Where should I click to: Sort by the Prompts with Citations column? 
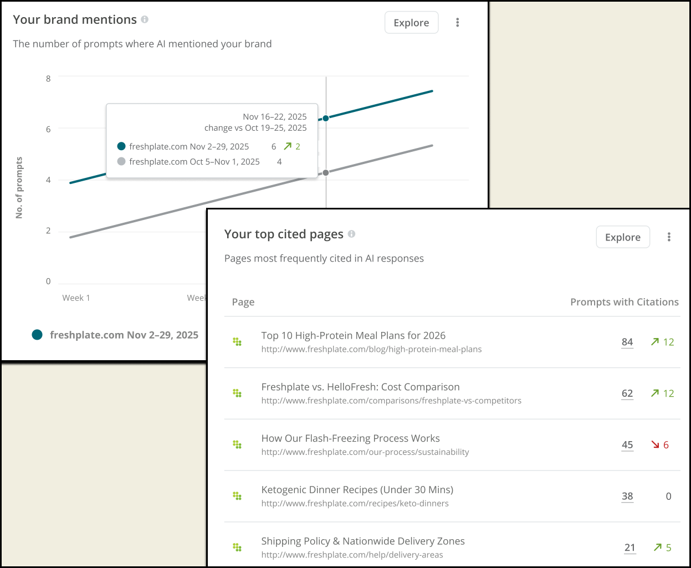click(624, 302)
